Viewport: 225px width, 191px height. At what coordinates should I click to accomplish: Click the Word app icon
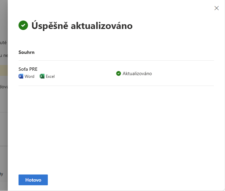coord(21,76)
